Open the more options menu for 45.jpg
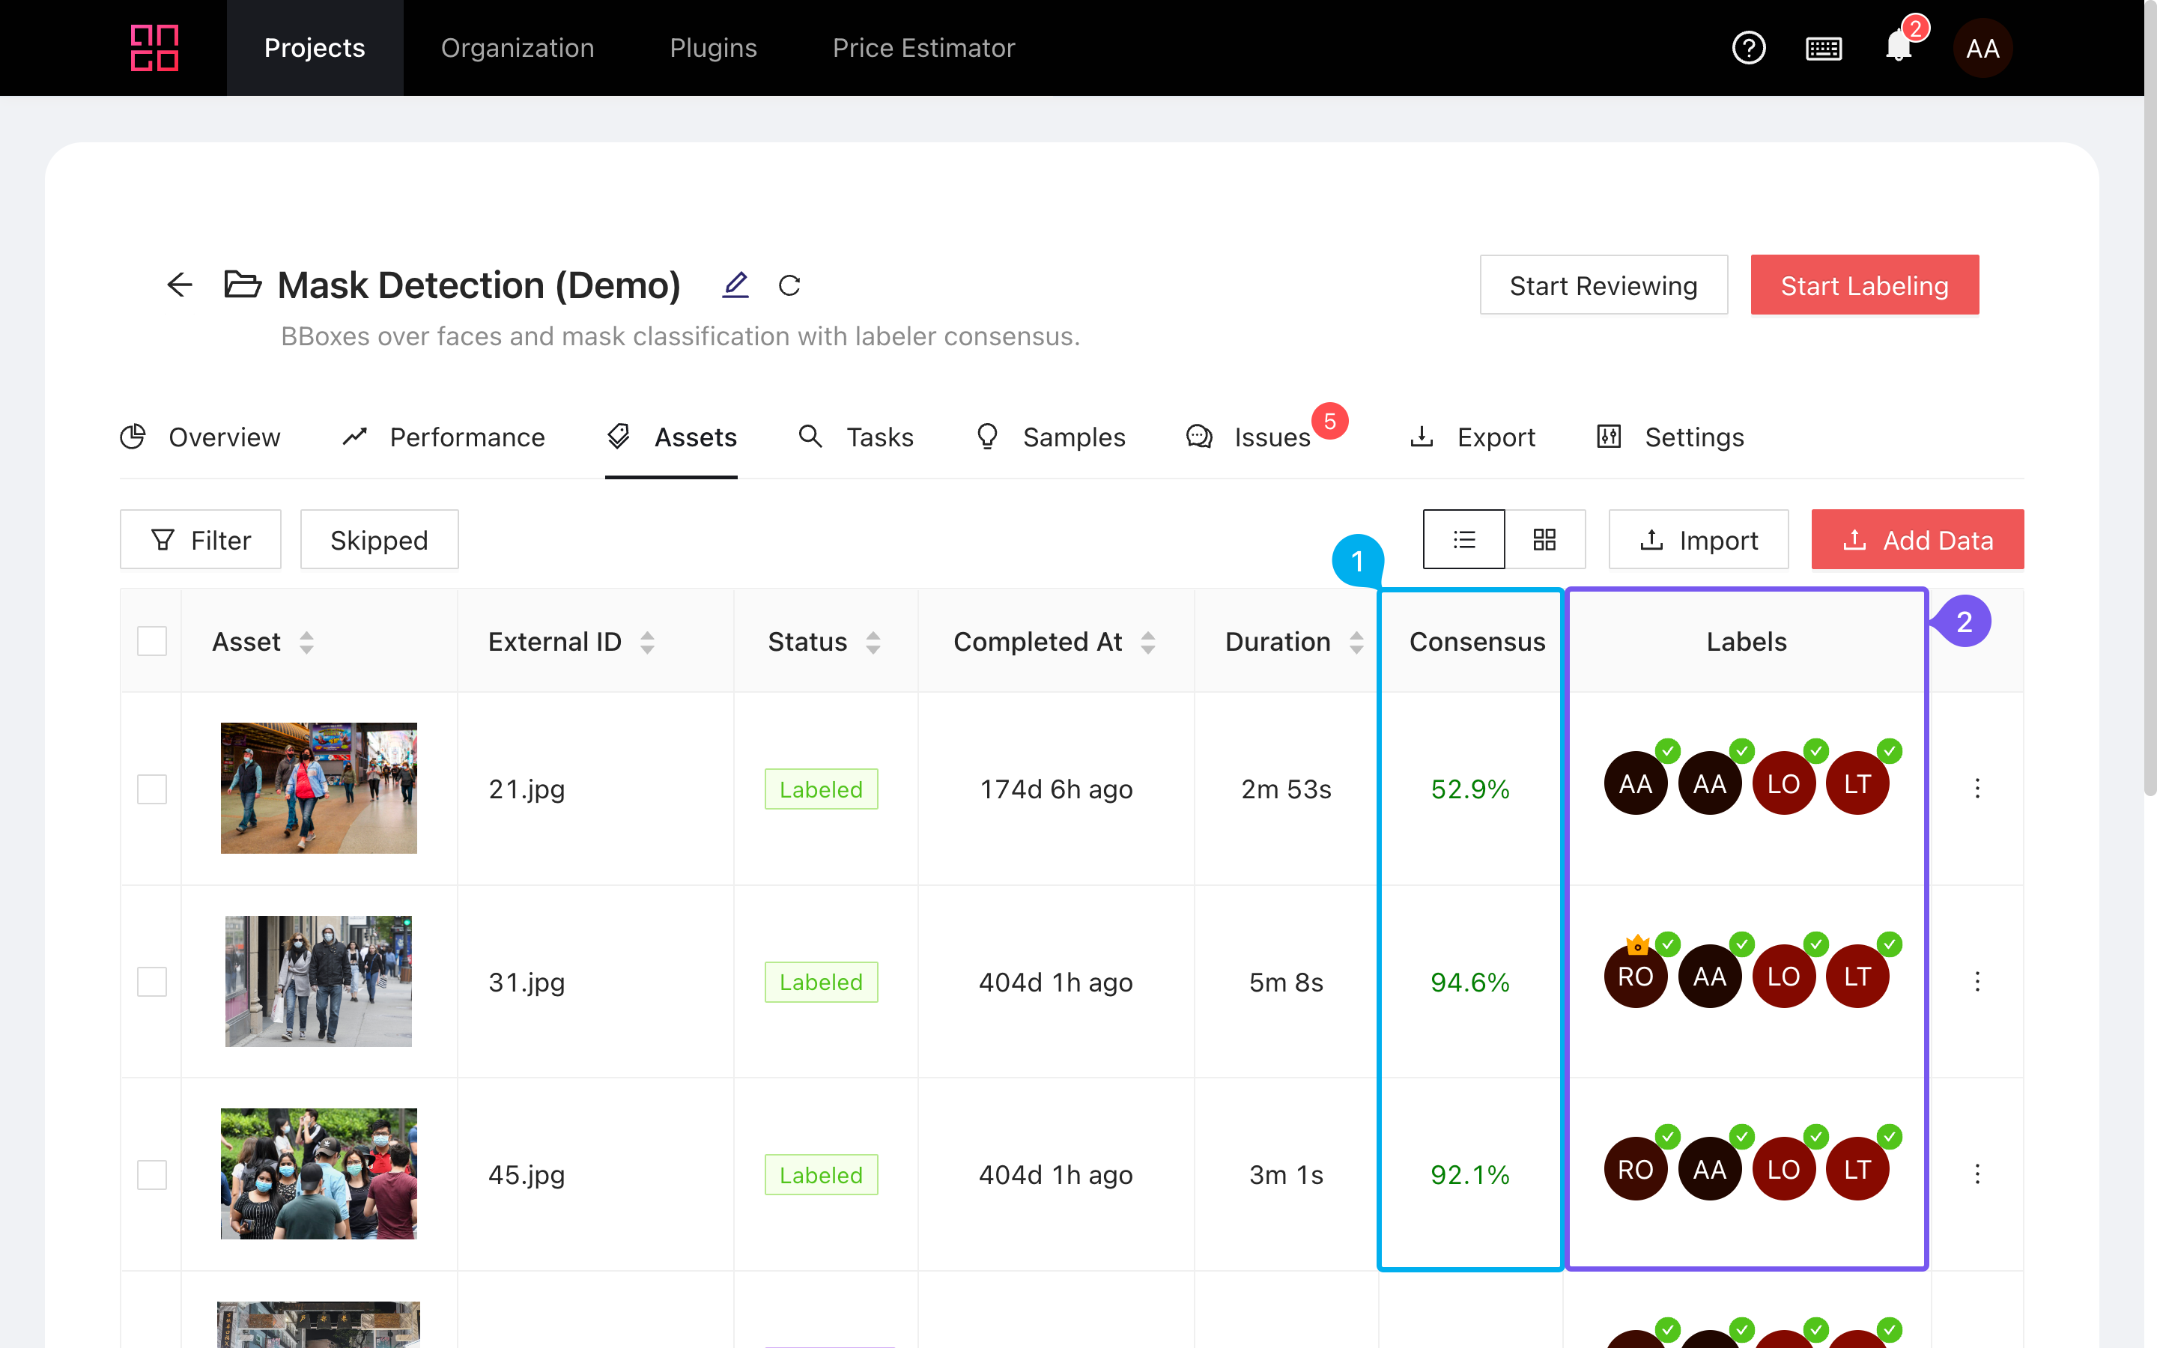This screenshot has height=1348, width=2157. coord(1977,1174)
